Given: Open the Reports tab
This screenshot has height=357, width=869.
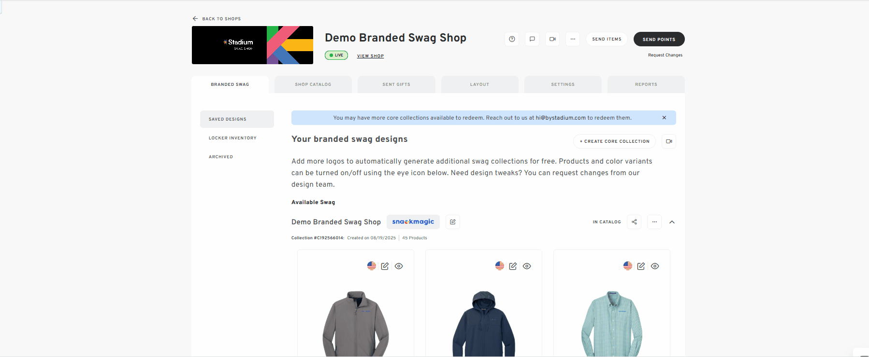Looking at the screenshot, I should (x=646, y=84).
